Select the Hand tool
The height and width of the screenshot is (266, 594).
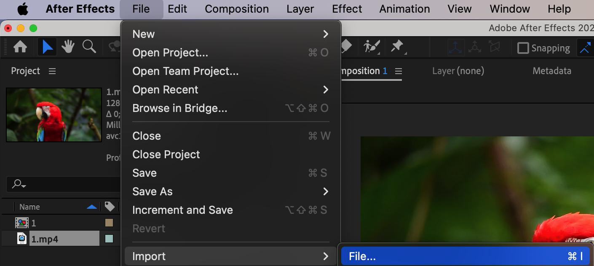click(68, 47)
